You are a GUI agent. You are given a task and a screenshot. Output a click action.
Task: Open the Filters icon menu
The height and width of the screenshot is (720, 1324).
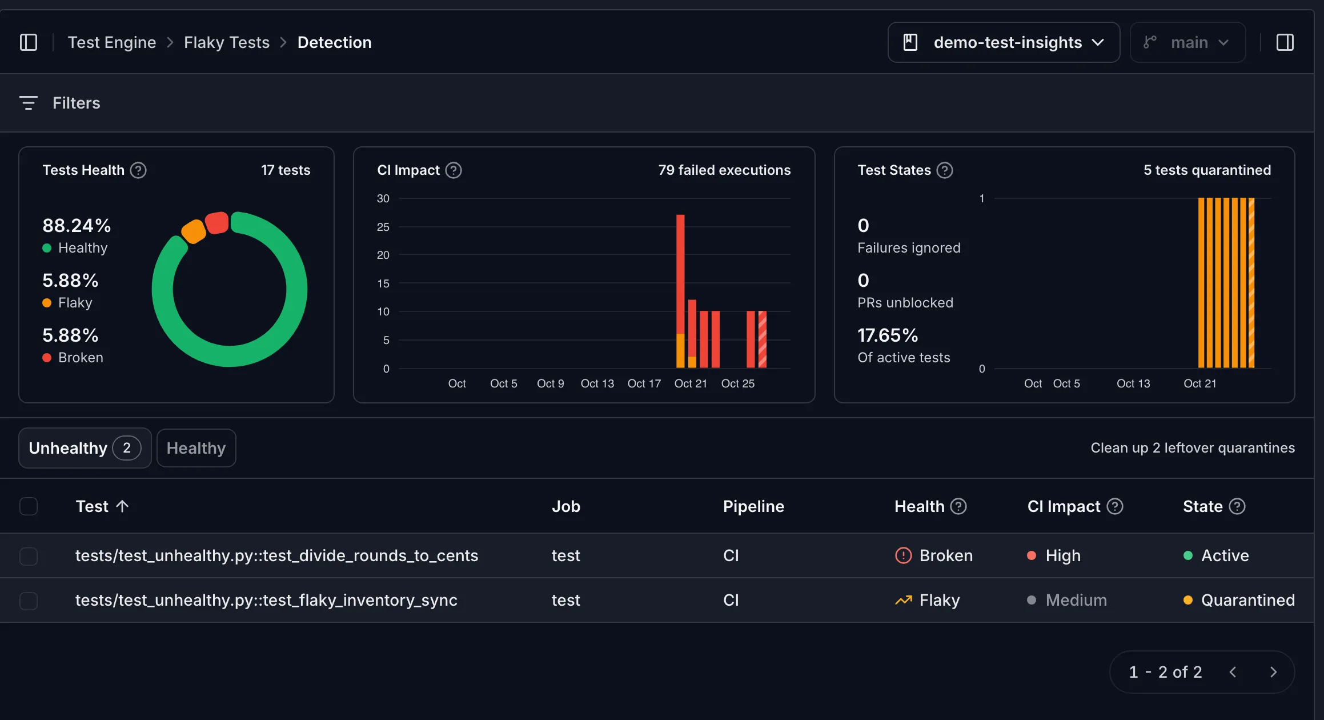29,103
